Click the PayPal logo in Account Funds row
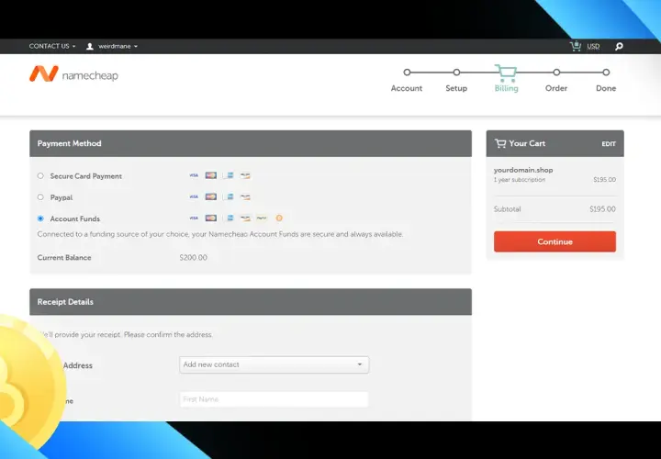661x459 pixels. pos(262,218)
